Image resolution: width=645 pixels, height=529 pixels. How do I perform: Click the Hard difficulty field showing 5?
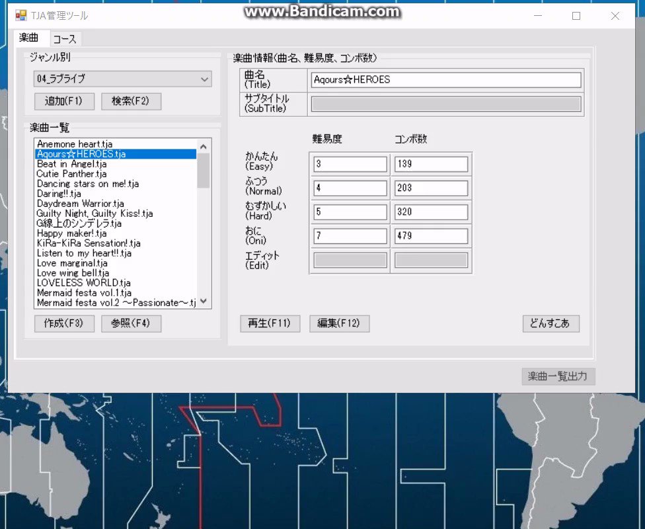[350, 212]
